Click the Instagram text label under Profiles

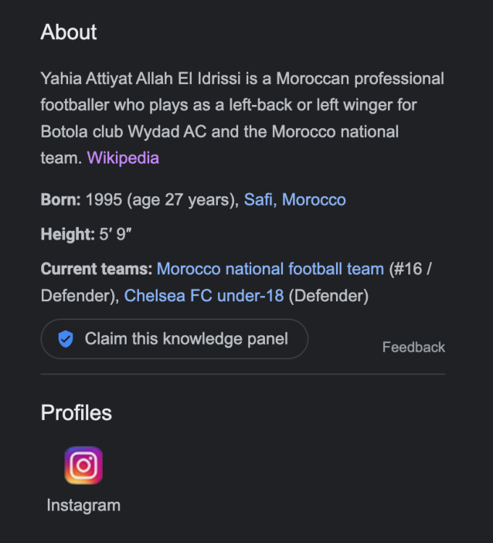(x=83, y=505)
